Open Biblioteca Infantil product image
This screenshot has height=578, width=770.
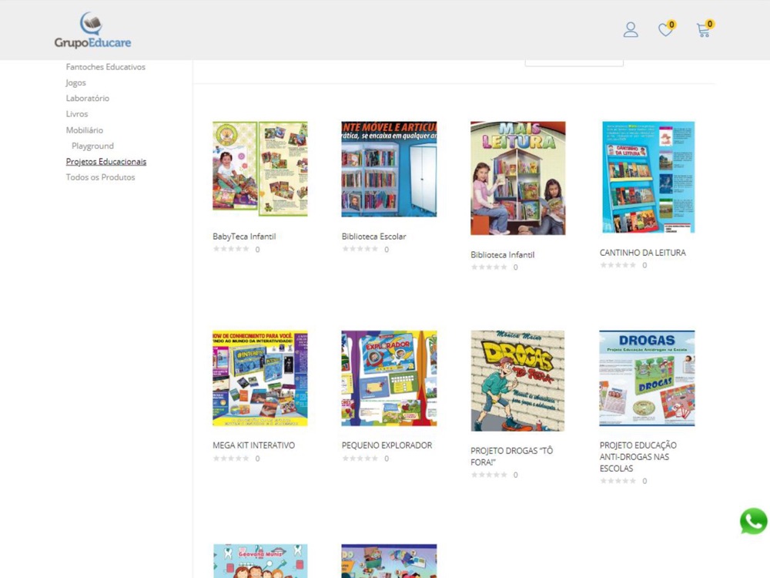(x=518, y=178)
